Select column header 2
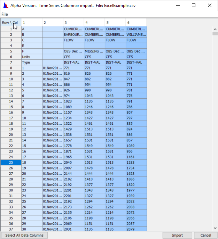Image resolution: width=218 pixels, height=239 pixels. [52, 23]
